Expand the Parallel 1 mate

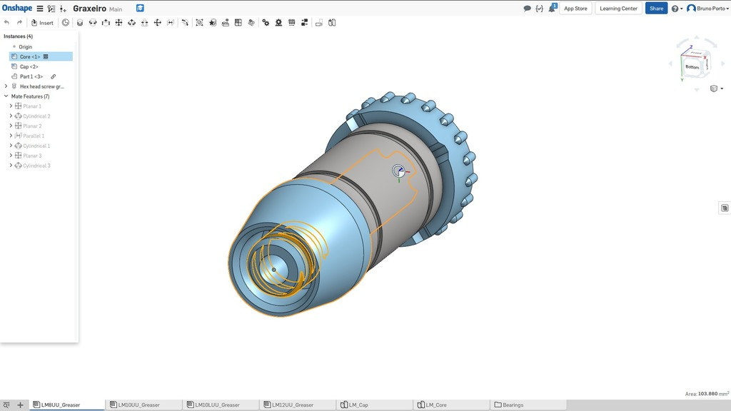coord(11,136)
